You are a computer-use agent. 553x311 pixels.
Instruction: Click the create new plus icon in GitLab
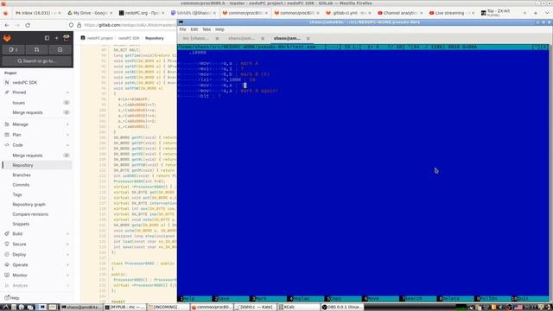56,38
